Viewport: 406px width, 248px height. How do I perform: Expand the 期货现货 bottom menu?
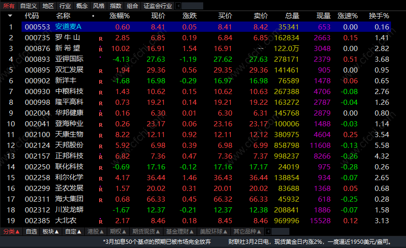point(146,232)
